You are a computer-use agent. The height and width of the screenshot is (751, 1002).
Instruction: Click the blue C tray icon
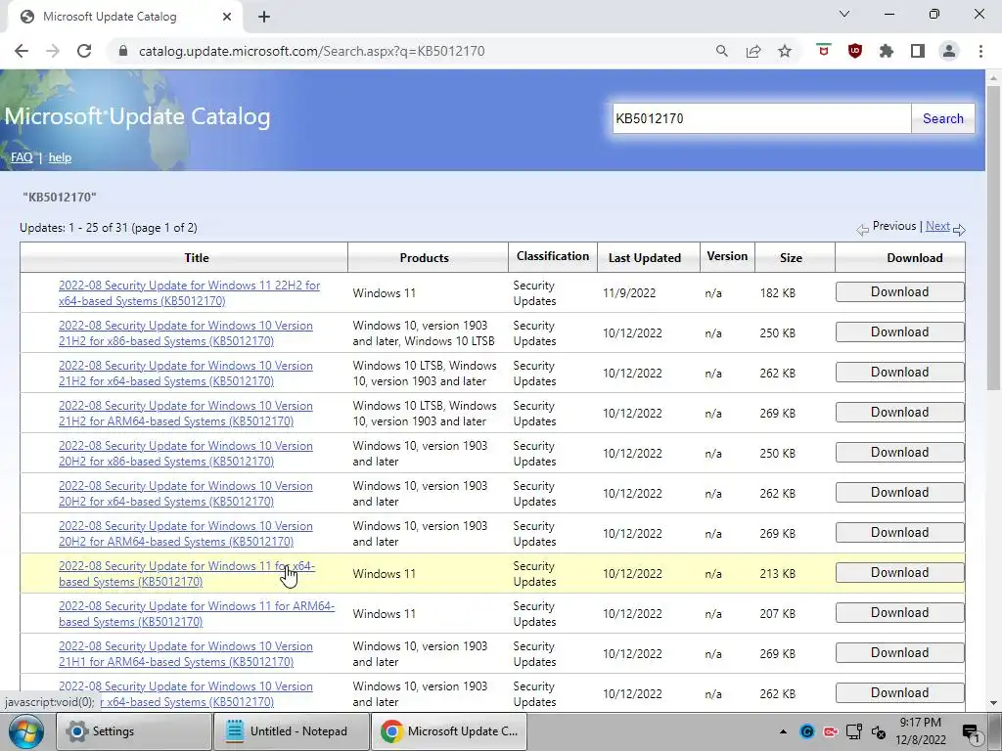click(x=807, y=731)
